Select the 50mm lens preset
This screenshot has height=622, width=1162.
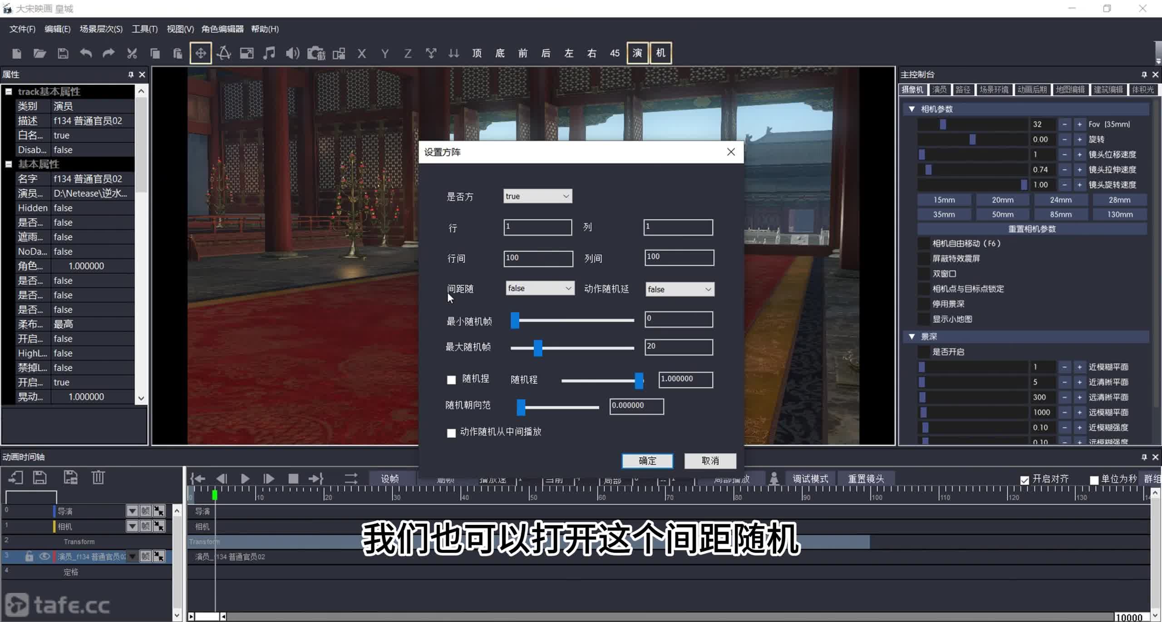pyautogui.click(x=1002, y=214)
